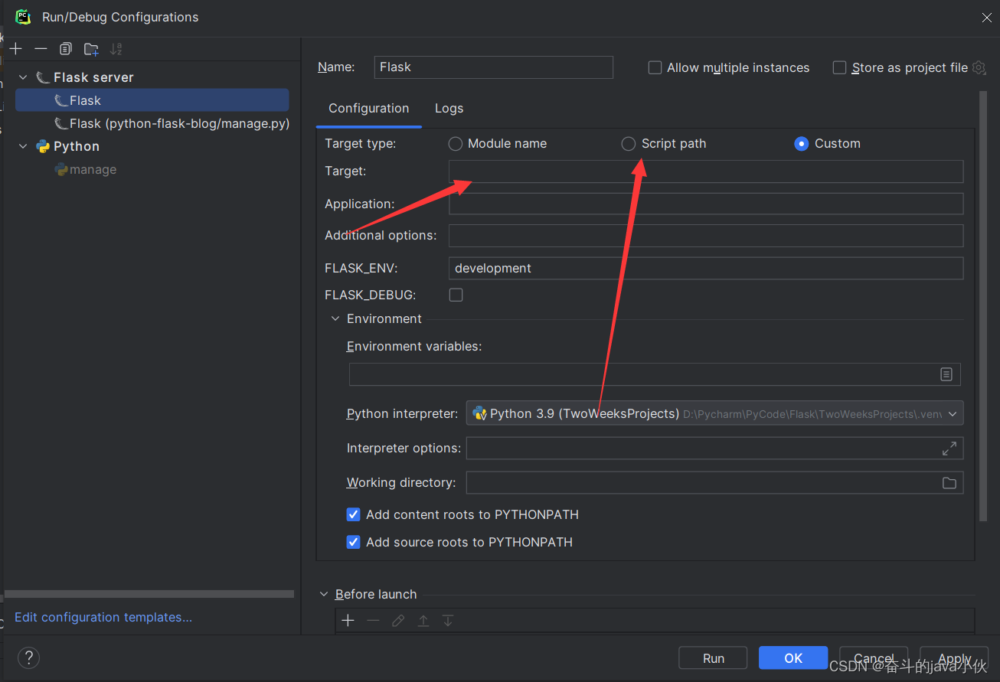Click the vertical scrollbar on right

983,306
